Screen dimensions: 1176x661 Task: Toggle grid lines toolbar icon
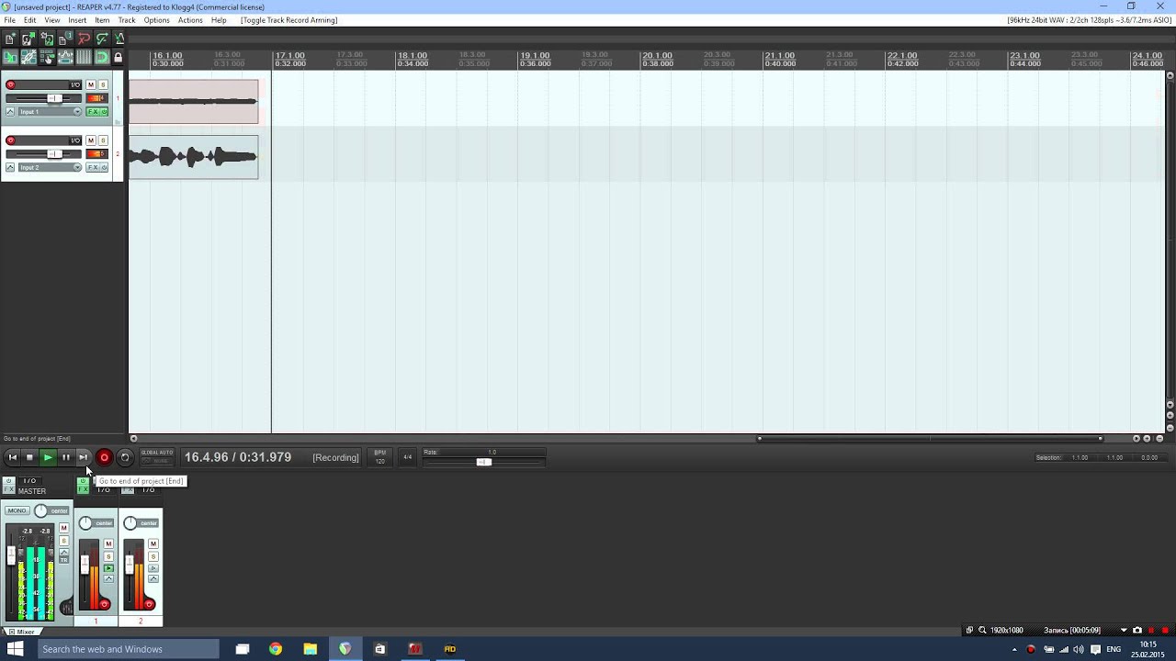coord(84,57)
